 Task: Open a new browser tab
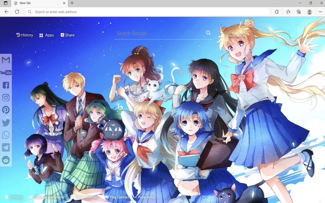click(72, 3)
